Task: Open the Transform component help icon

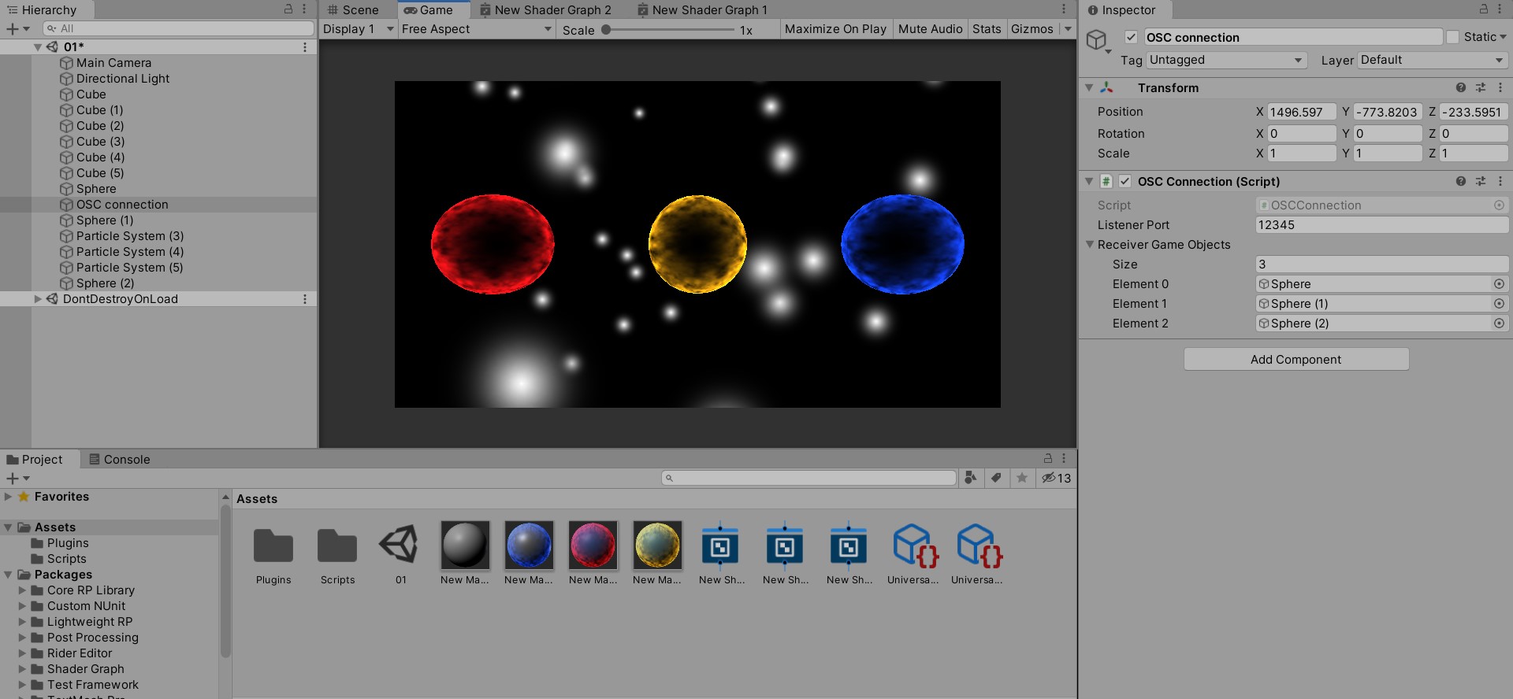Action: pos(1460,88)
